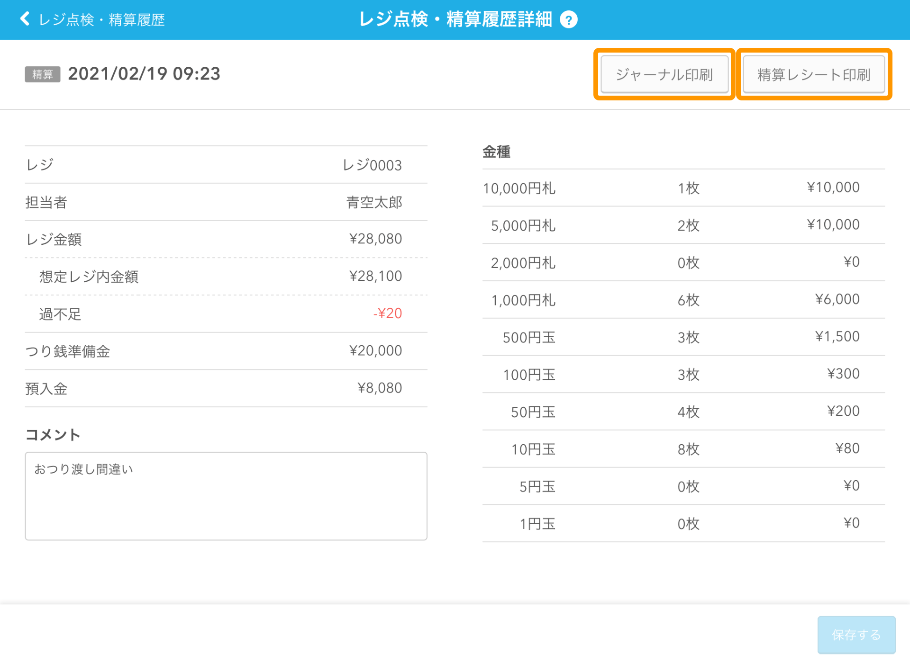Image resolution: width=910 pixels, height=663 pixels.
Task: Click the 金種 section heading
Action: [x=496, y=152]
